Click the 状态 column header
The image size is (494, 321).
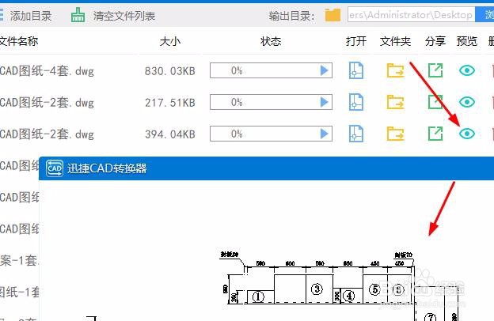point(271,41)
